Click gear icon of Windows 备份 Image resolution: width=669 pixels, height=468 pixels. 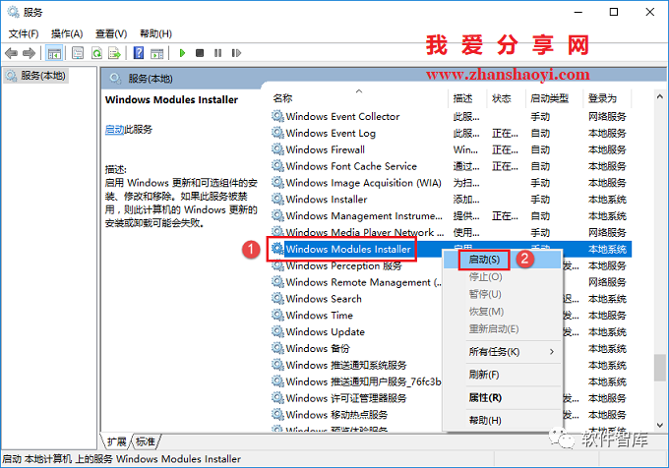click(x=277, y=348)
